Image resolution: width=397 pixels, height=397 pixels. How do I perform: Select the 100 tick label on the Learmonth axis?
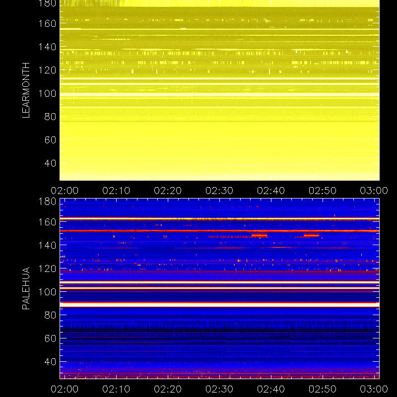(x=47, y=93)
